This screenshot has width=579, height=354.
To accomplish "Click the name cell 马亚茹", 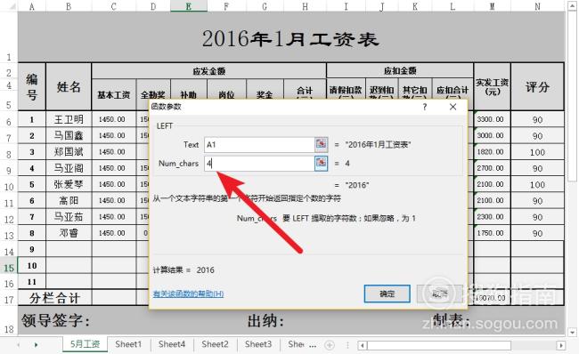I will pyautogui.click(x=69, y=217).
